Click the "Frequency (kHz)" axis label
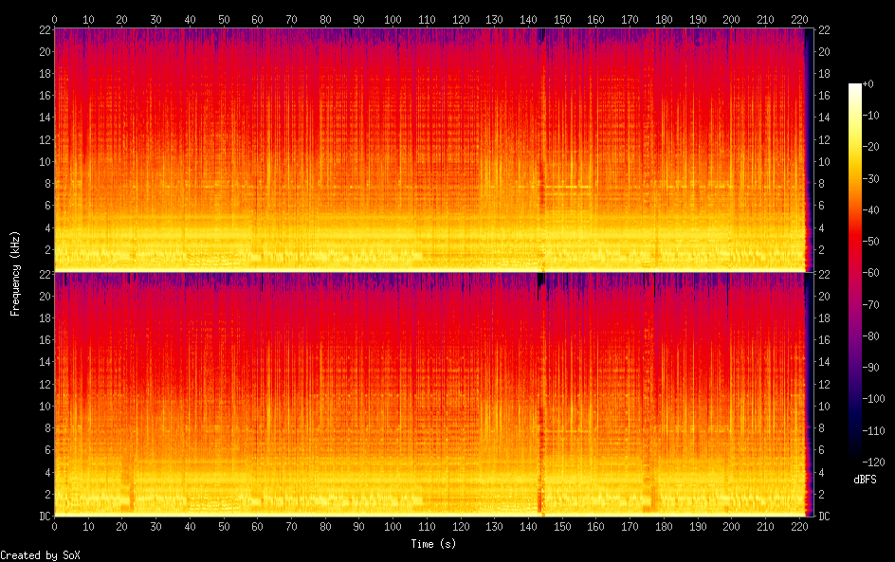The image size is (895, 562). [15, 272]
